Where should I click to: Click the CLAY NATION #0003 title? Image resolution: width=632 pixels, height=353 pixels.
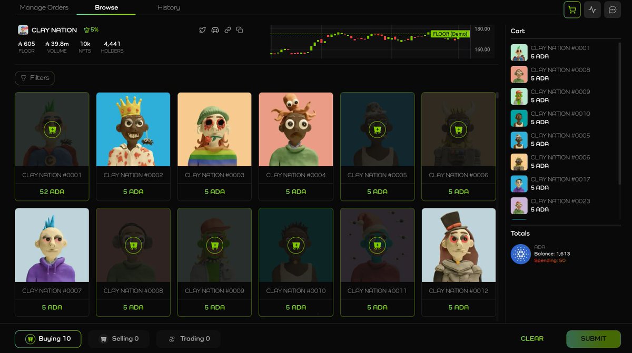tap(214, 175)
